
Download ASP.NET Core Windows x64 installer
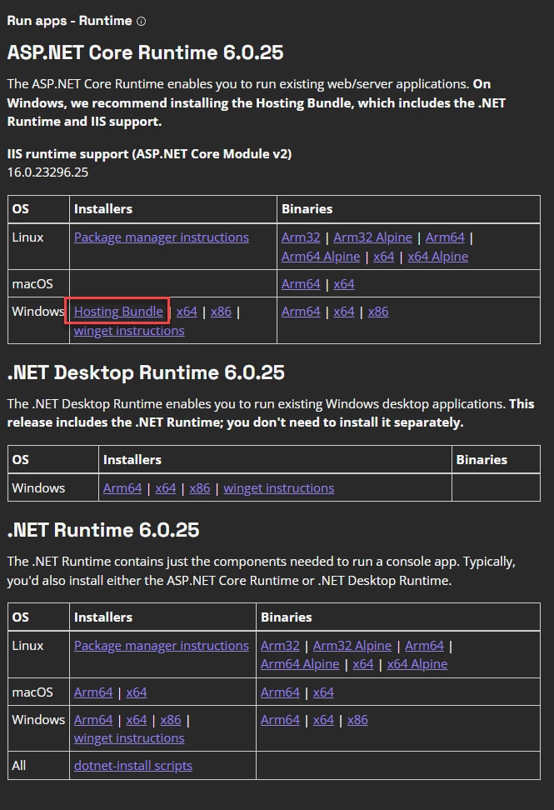[x=187, y=312]
